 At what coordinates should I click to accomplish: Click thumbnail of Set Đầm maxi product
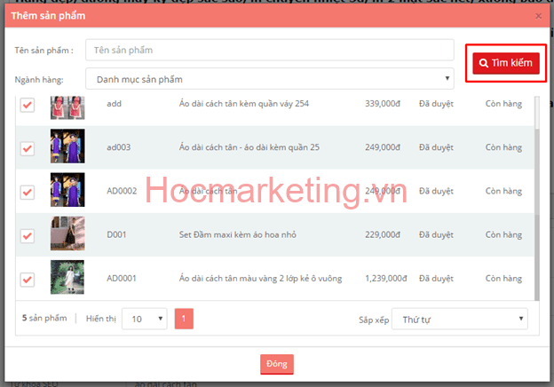point(67,233)
